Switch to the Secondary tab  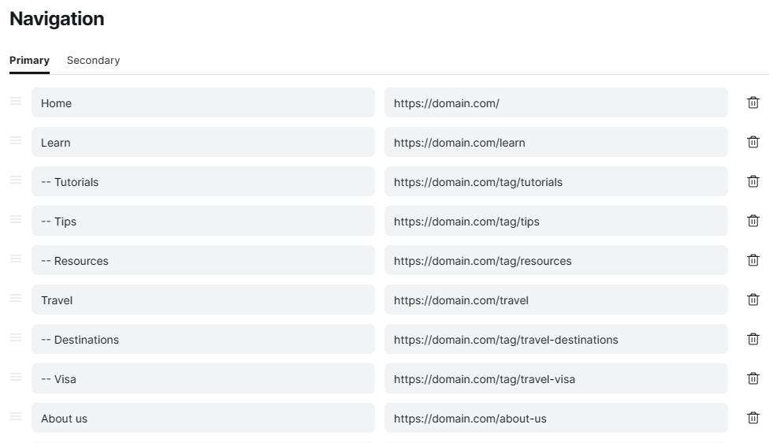point(93,61)
